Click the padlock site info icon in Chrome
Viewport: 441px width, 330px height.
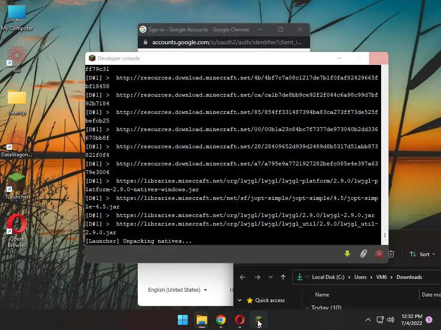click(146, 42)
